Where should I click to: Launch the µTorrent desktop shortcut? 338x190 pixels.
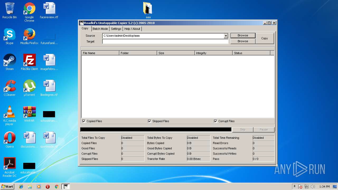(29, 88)
